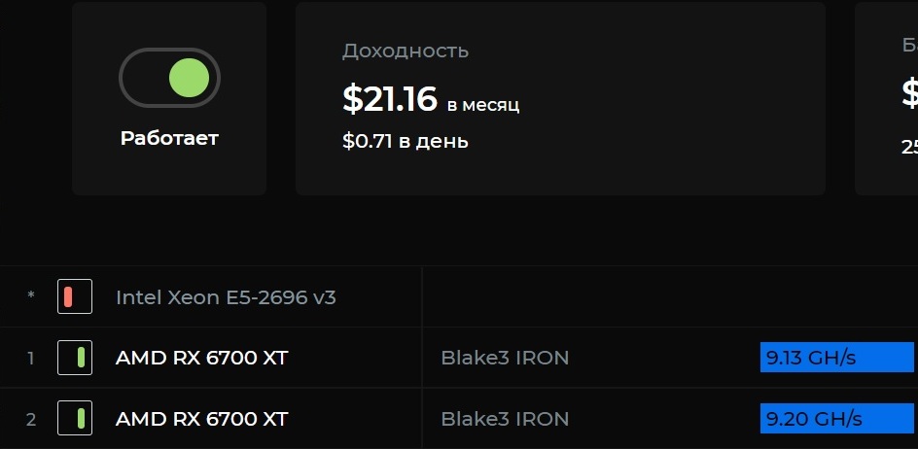Select the AMD RX 6700 XT name in row 1
The image size is (918, 449).
[x=202, y=358]
